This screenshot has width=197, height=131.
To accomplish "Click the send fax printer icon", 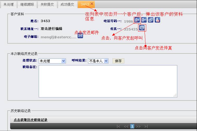I will coord(142,28).
